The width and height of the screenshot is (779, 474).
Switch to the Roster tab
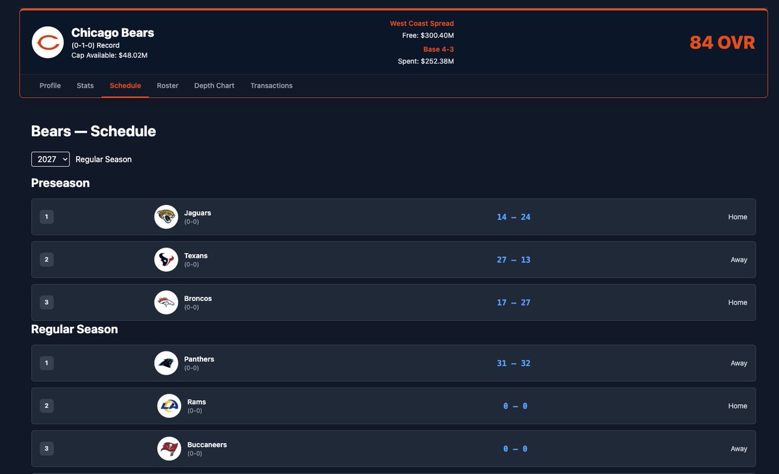click(167, 86)
